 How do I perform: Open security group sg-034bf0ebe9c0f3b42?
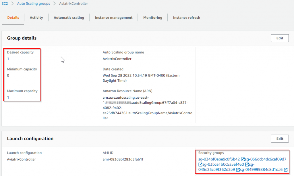coord(219,159)
